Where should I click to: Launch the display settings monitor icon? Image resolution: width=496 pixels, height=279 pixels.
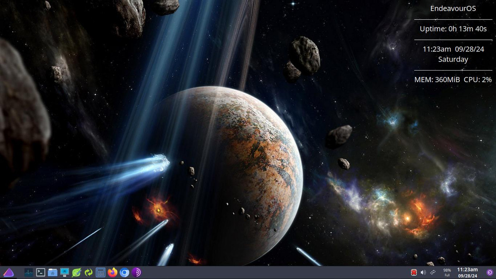tap(65, 272)
